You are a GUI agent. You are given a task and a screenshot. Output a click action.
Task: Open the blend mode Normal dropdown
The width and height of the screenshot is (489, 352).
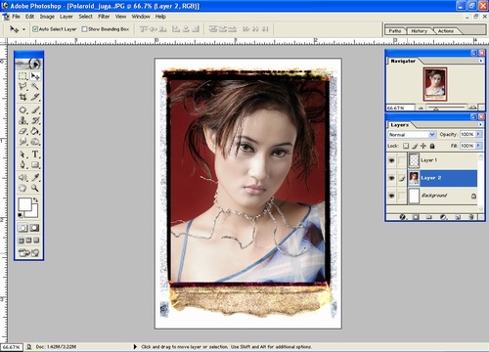412,134
